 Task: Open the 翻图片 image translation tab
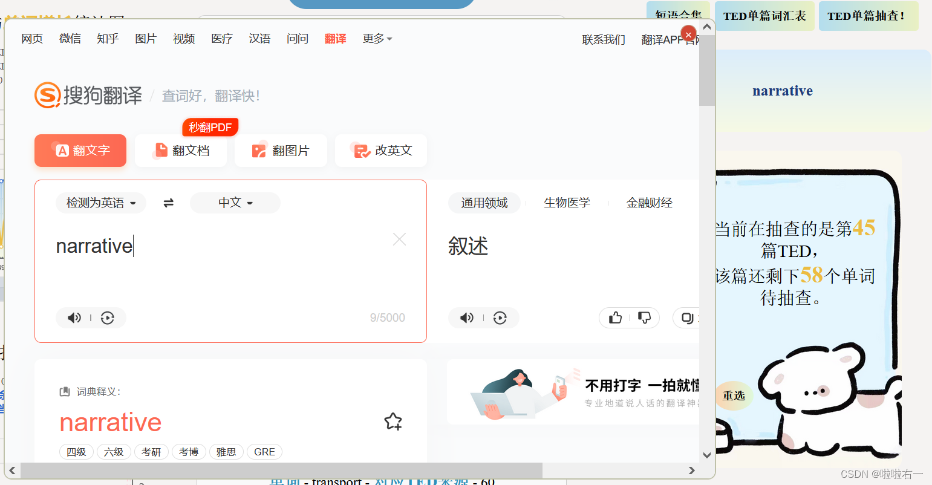pyautogui.click(x=281, y=151)
